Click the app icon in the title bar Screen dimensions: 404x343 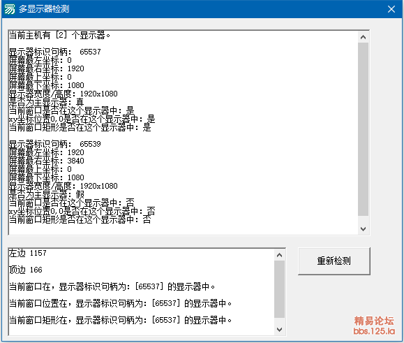point(10,9)
